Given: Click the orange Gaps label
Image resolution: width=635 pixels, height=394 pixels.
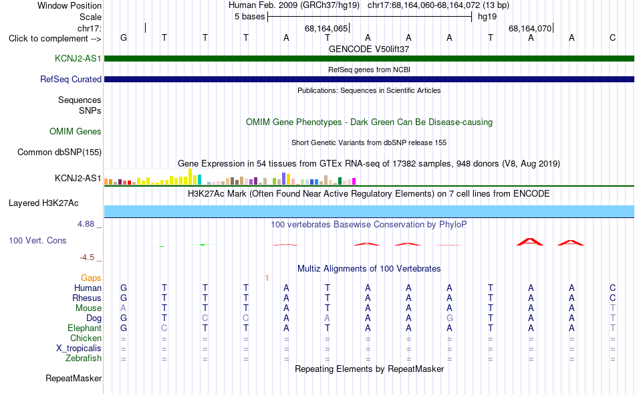Looking at the screenshot, I should point(91,278).
